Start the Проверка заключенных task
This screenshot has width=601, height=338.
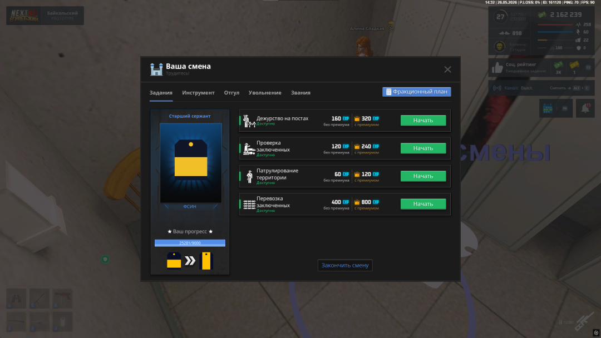click(x=423, y=148)
